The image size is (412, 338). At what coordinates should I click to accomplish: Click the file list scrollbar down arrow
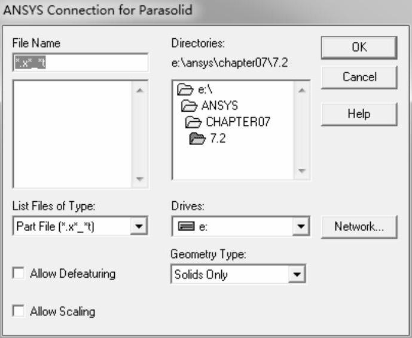click(140, 179)
